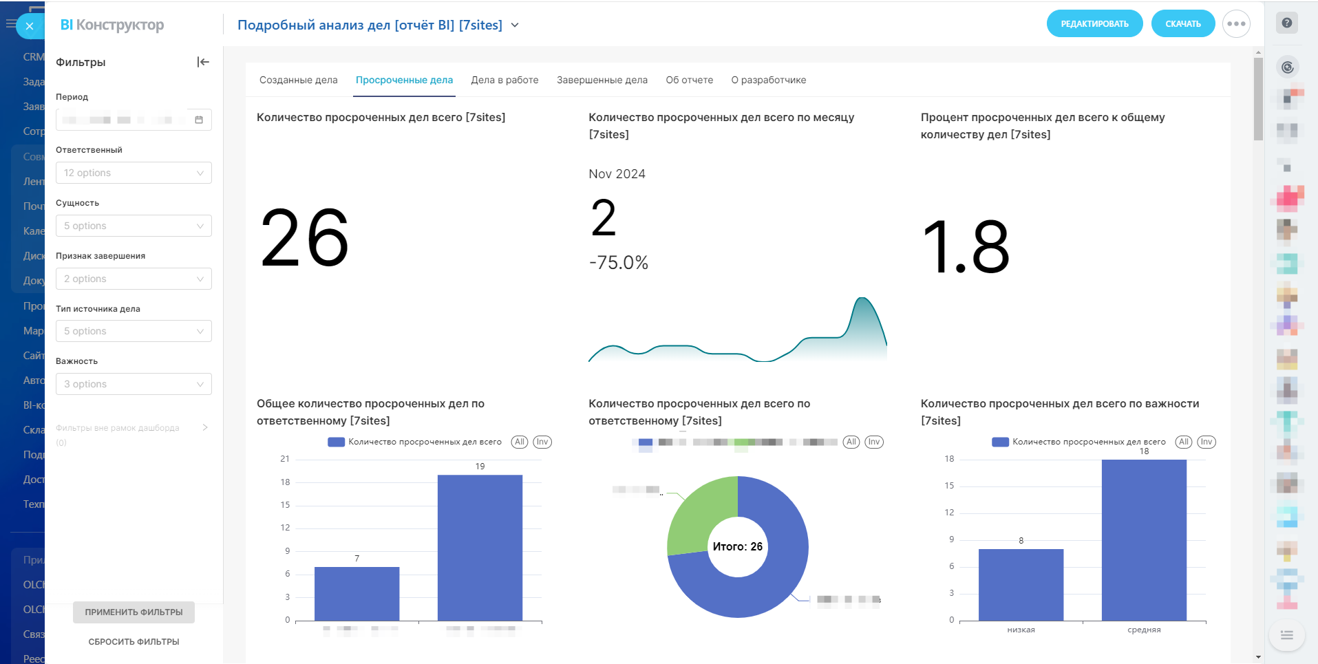Open the right sidebar list menu icon
The height and width of the screenshot is (664, 1318).
pyautogui.click(x=1286, y=634)
